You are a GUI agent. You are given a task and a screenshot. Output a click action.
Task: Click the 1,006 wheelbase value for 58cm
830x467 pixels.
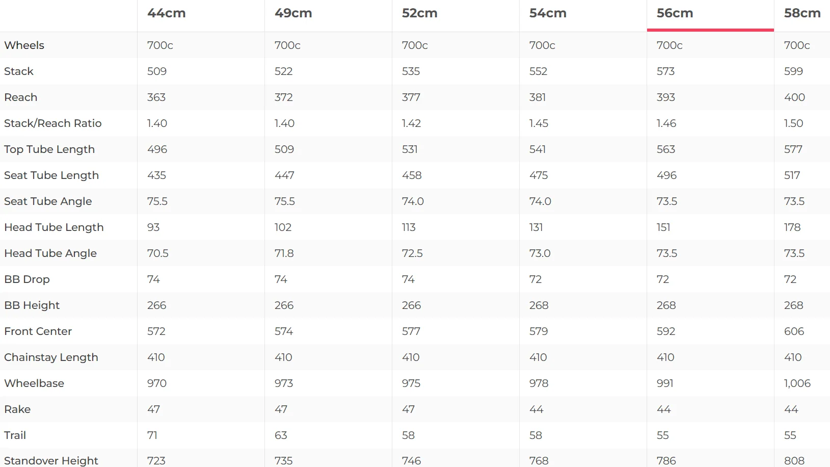click(x=797, y=383)
